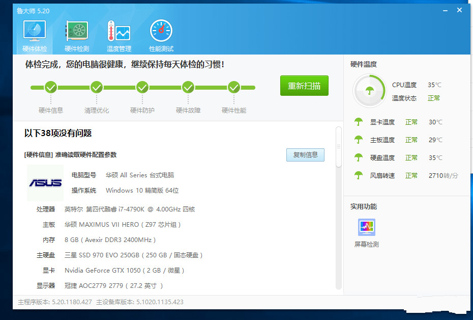This screenshot has height=320, width=473.
Task: Click the 硬件信息 step checkmark
Action: coord(51,87)
